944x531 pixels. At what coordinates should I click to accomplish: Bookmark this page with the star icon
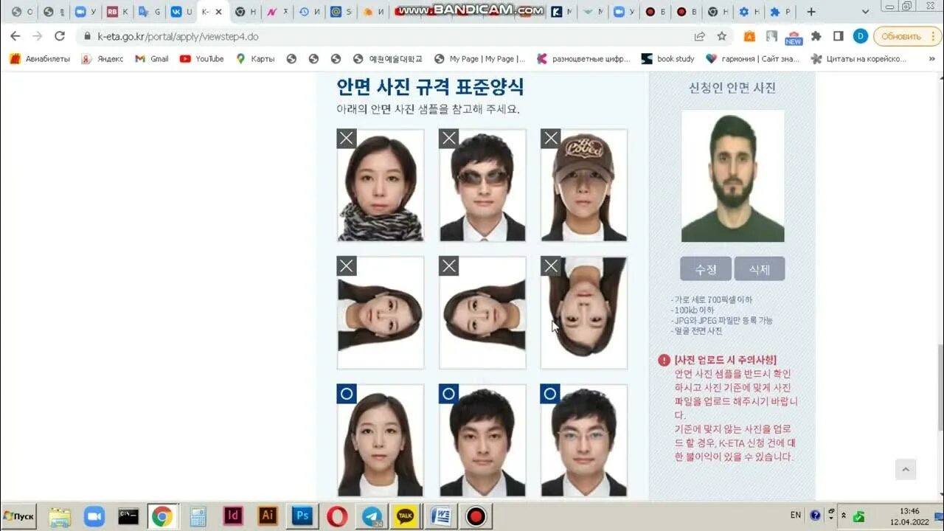[722, 36]
